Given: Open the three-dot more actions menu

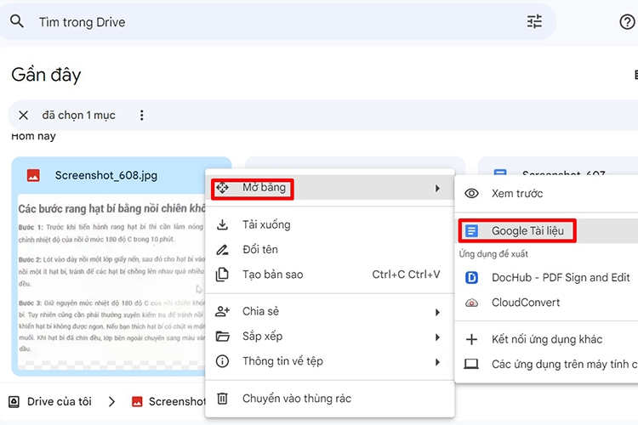Looking at the screenshot, I should click(x=141, y=115).
